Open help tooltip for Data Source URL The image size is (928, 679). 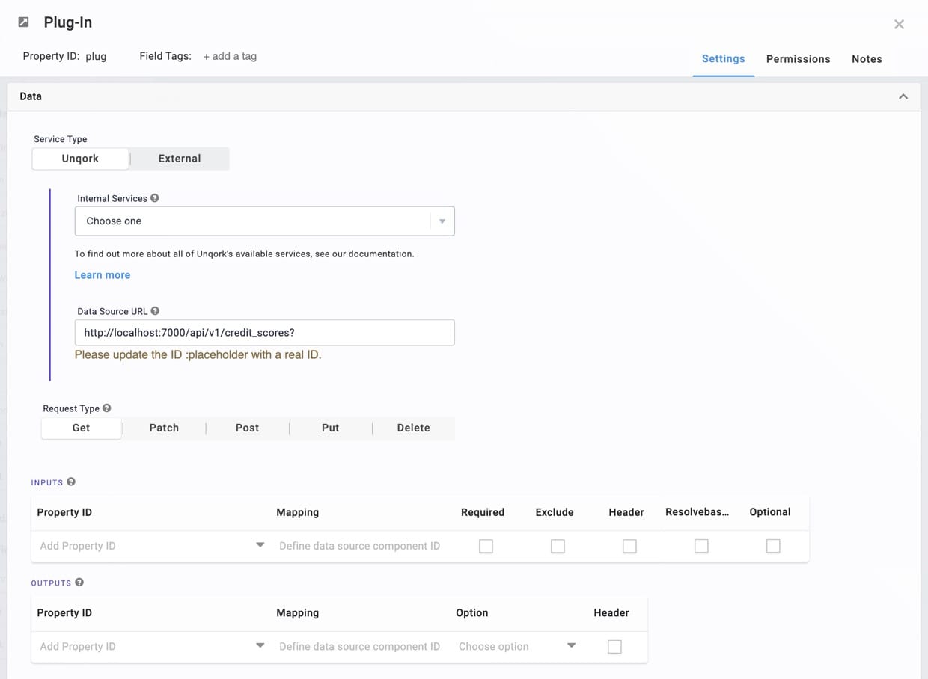point(155,310)
